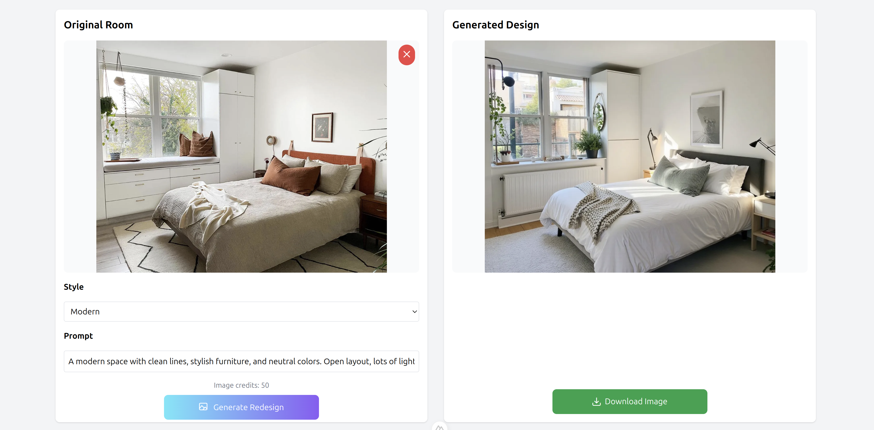Click the Generate Redesign button label
The height and width of the screenshot is (430, 874).
point(248,407)
